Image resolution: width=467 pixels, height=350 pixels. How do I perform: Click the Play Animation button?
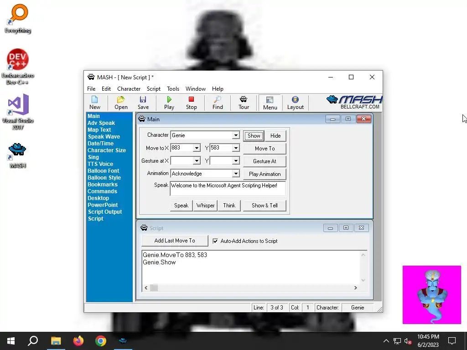(x=265, y=174)
